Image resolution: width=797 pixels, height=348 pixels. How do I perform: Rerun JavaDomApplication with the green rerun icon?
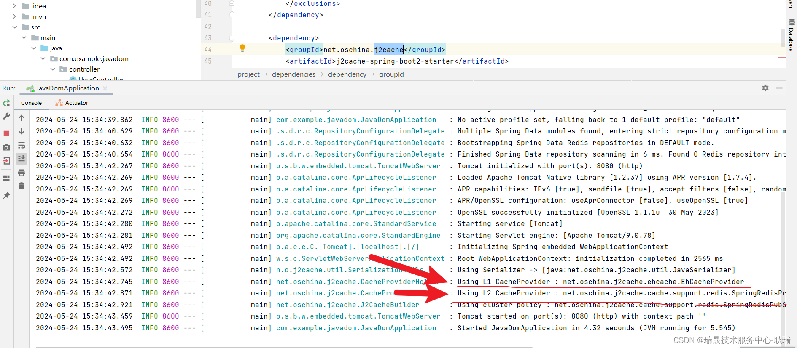pos(6,103)
